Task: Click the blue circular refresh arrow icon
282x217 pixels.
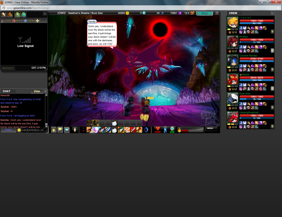Action: coord(146,130)
